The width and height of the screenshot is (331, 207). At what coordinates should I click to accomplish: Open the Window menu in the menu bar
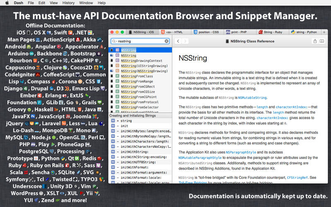pos(86,3)
